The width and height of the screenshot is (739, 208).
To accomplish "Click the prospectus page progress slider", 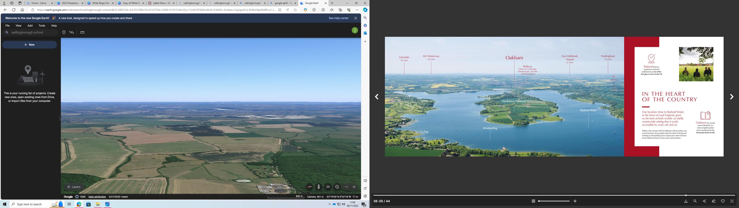I will pos(554,195).
